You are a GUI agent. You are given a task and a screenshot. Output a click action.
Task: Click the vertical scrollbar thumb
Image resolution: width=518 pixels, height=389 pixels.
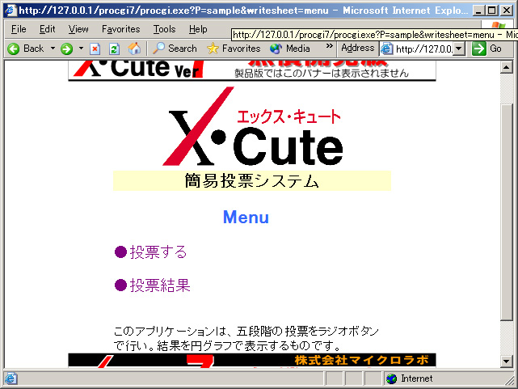click(x=507, y=212)
